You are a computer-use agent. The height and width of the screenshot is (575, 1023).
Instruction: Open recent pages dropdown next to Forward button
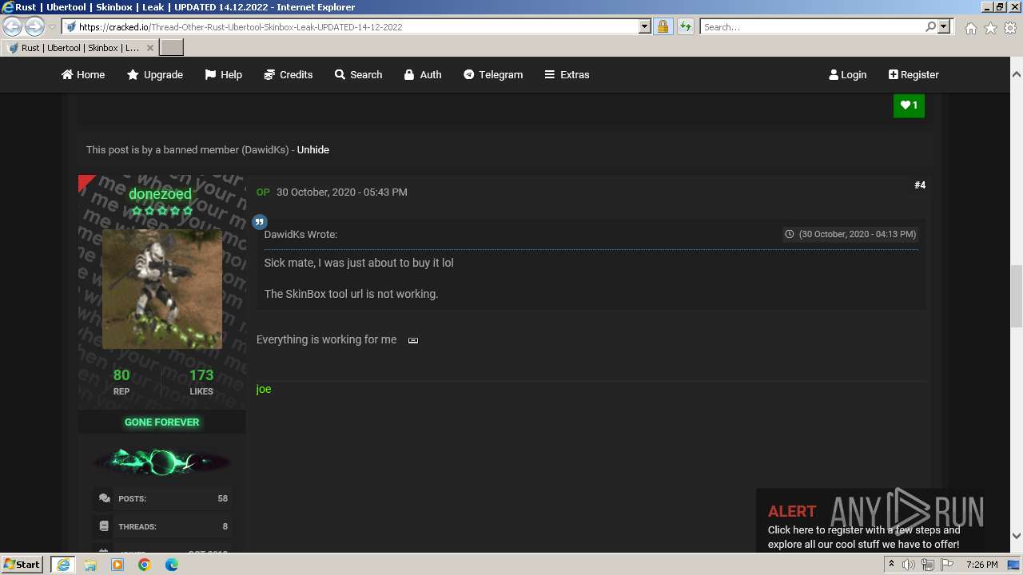(52, 26)
